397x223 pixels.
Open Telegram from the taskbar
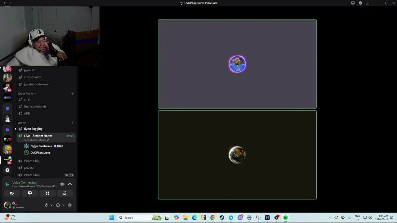pos(231,218)
